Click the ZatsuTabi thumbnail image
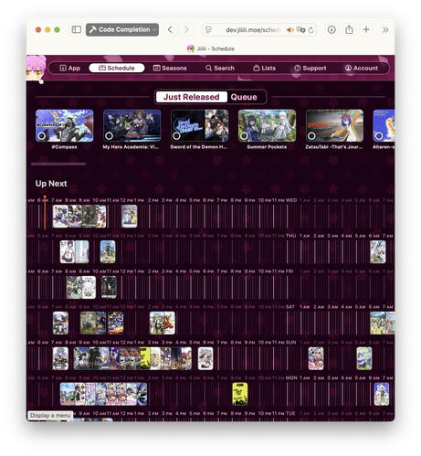Screen dimensions: 421x456 pos(334,125)
